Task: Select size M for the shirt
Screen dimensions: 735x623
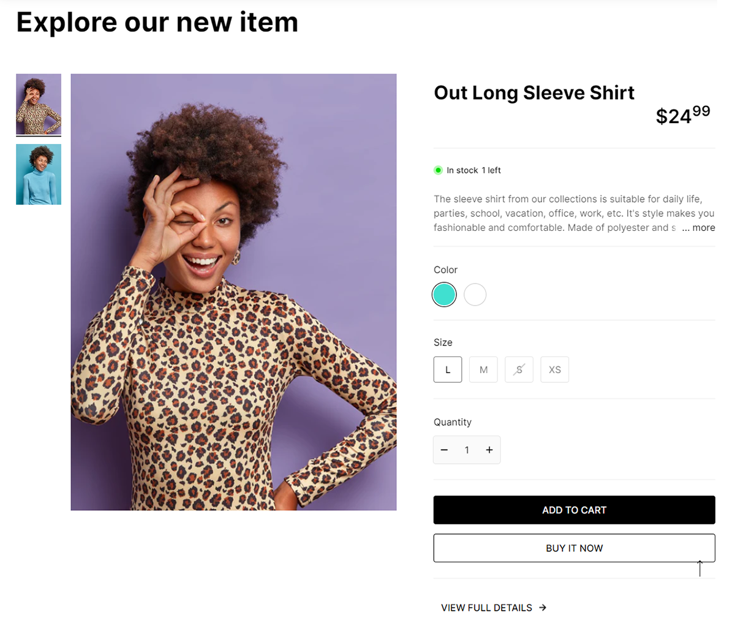Action: [x=483, y=369]
